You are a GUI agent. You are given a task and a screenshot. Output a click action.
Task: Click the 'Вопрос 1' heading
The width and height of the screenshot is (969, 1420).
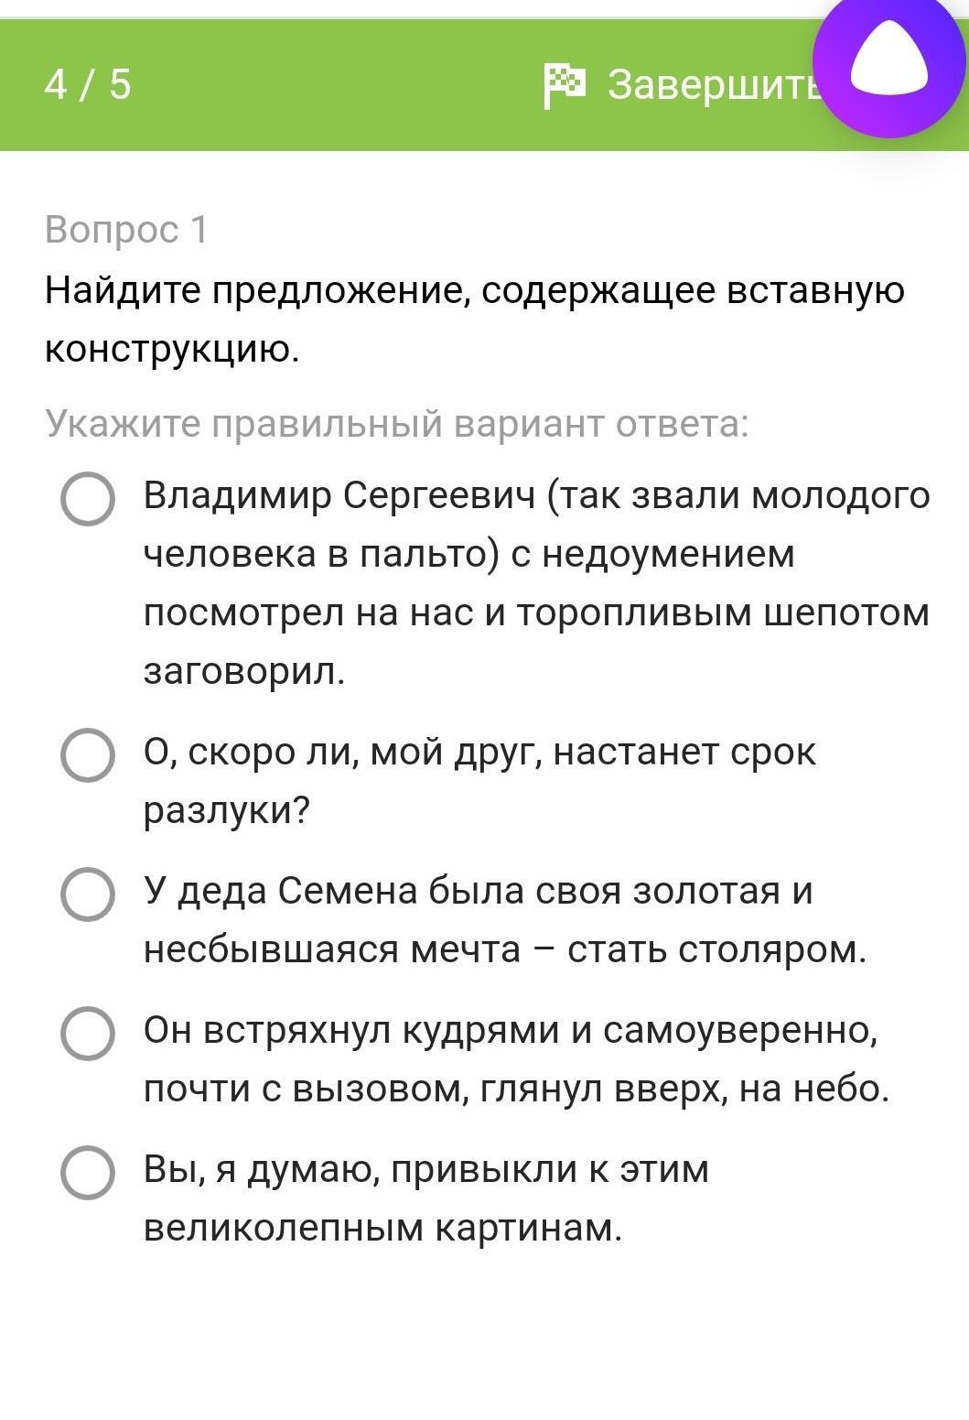pyautogui.click(x=126, y=229)
